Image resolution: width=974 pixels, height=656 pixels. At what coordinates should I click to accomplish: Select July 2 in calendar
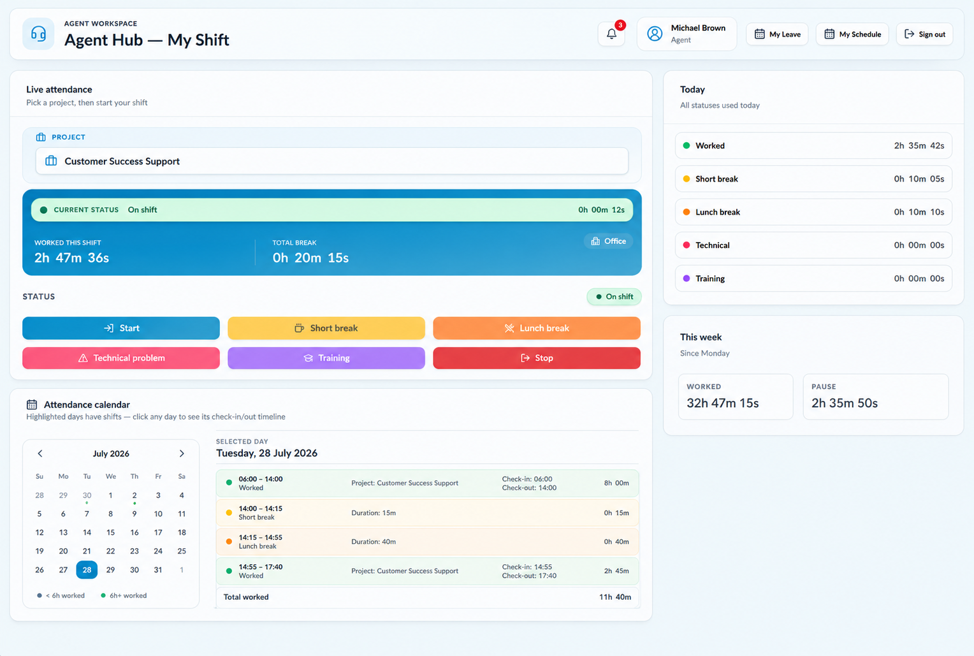tap(134, 495)
